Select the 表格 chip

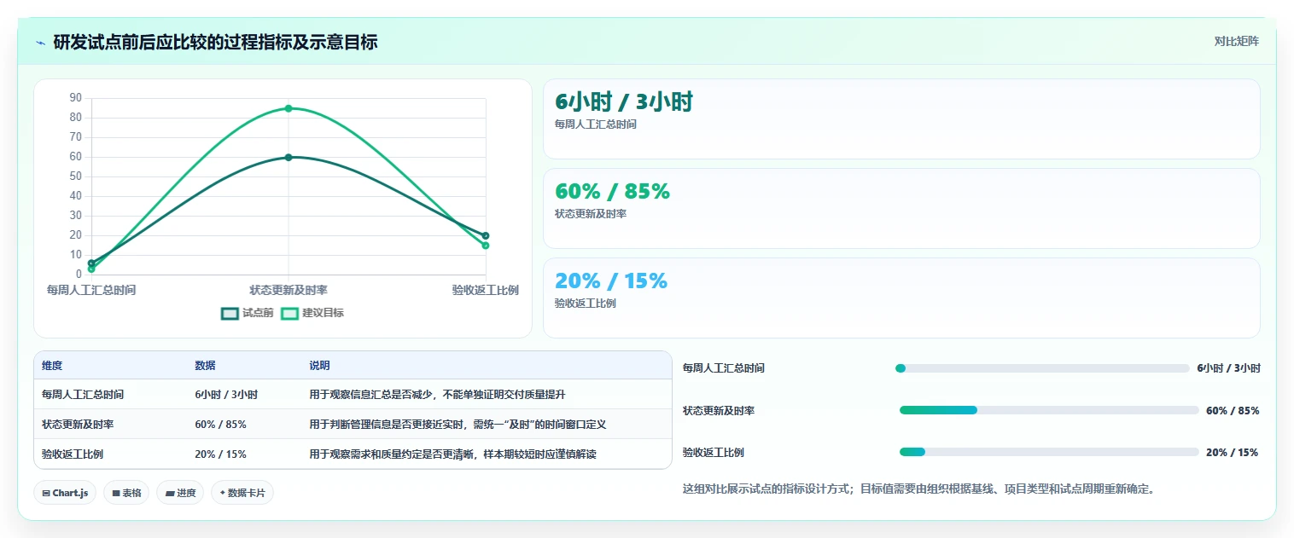pyautogui.click(x=126, y=493)
